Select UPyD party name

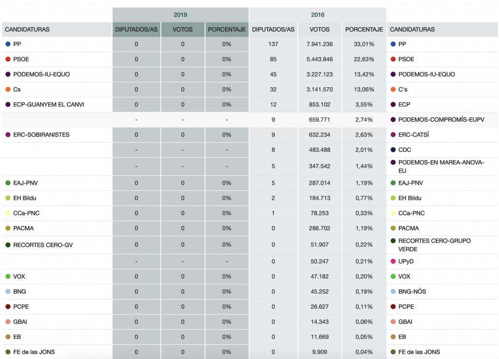click(x=406, y=262)
